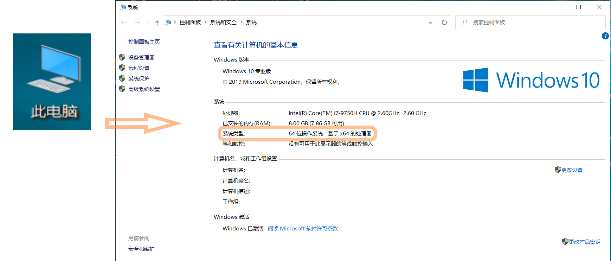611x261 pixels.
Task: Click the 搜索控制面板 search field
Action: [x=530, y=22]
